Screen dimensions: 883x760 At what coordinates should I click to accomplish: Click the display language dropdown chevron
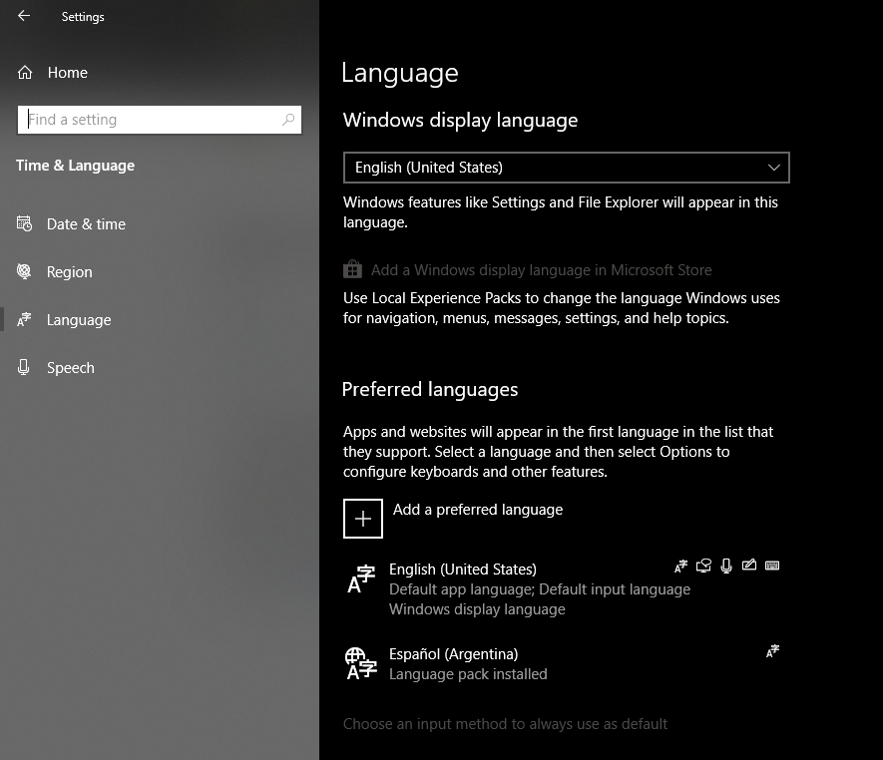point(774,168)
